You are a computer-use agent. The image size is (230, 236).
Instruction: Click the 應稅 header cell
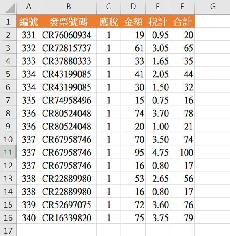pos(109,21)
